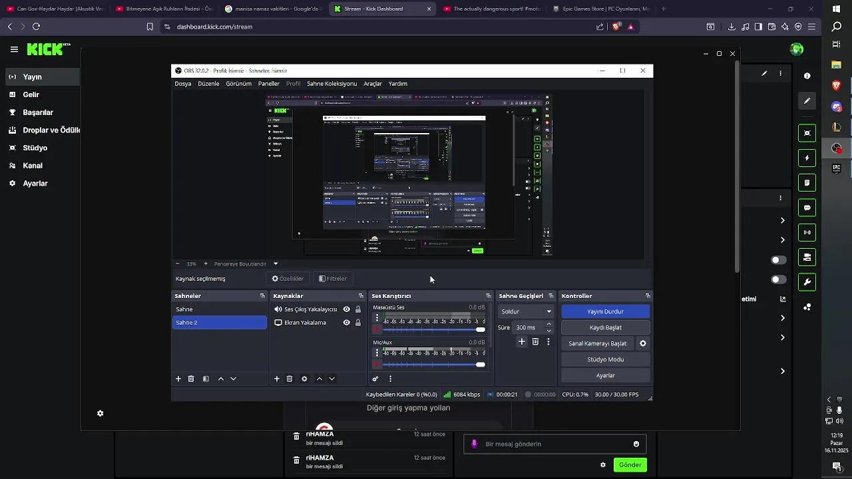Zoom in the OBS preview with plus

(x=206, y=264)
